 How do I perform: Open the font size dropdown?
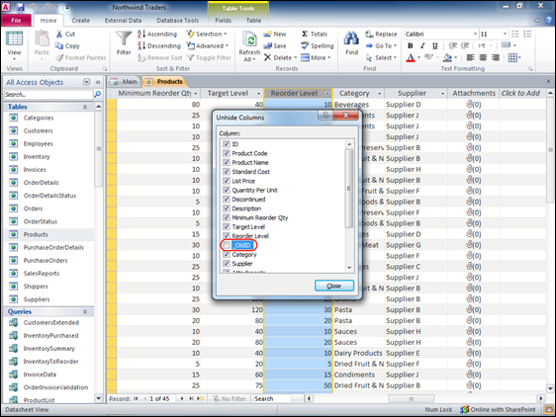505,34
